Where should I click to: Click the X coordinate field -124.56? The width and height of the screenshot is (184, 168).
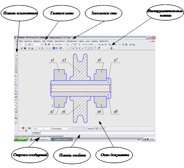click(84, 44)
